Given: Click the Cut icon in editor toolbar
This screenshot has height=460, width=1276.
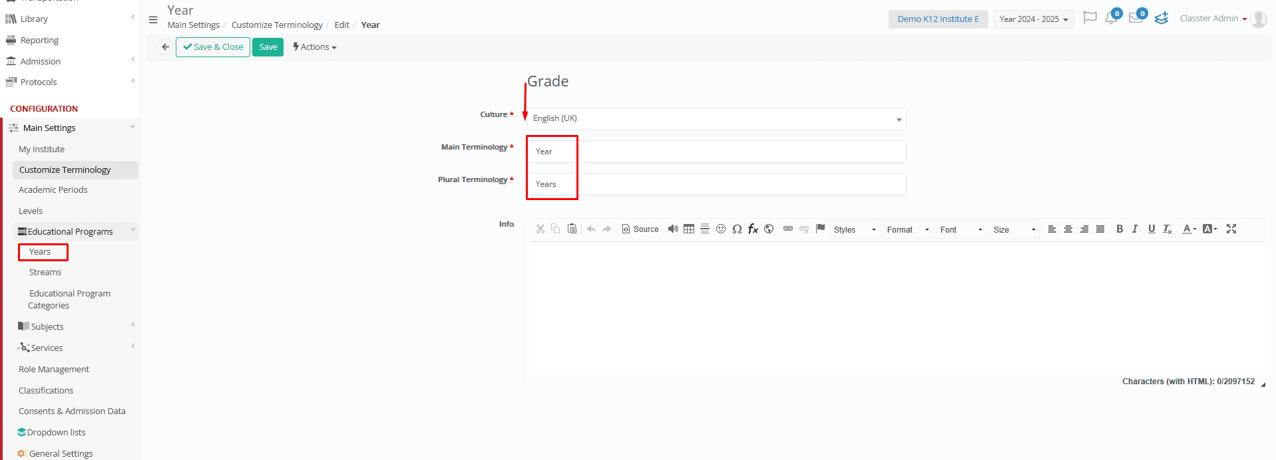Looking at the screenshot, I should tap(540, 229).
